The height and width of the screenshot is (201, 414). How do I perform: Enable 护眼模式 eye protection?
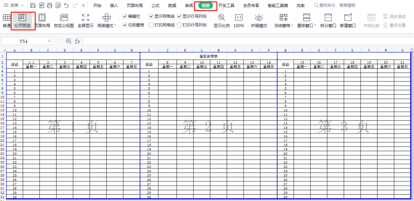[259, 21]
